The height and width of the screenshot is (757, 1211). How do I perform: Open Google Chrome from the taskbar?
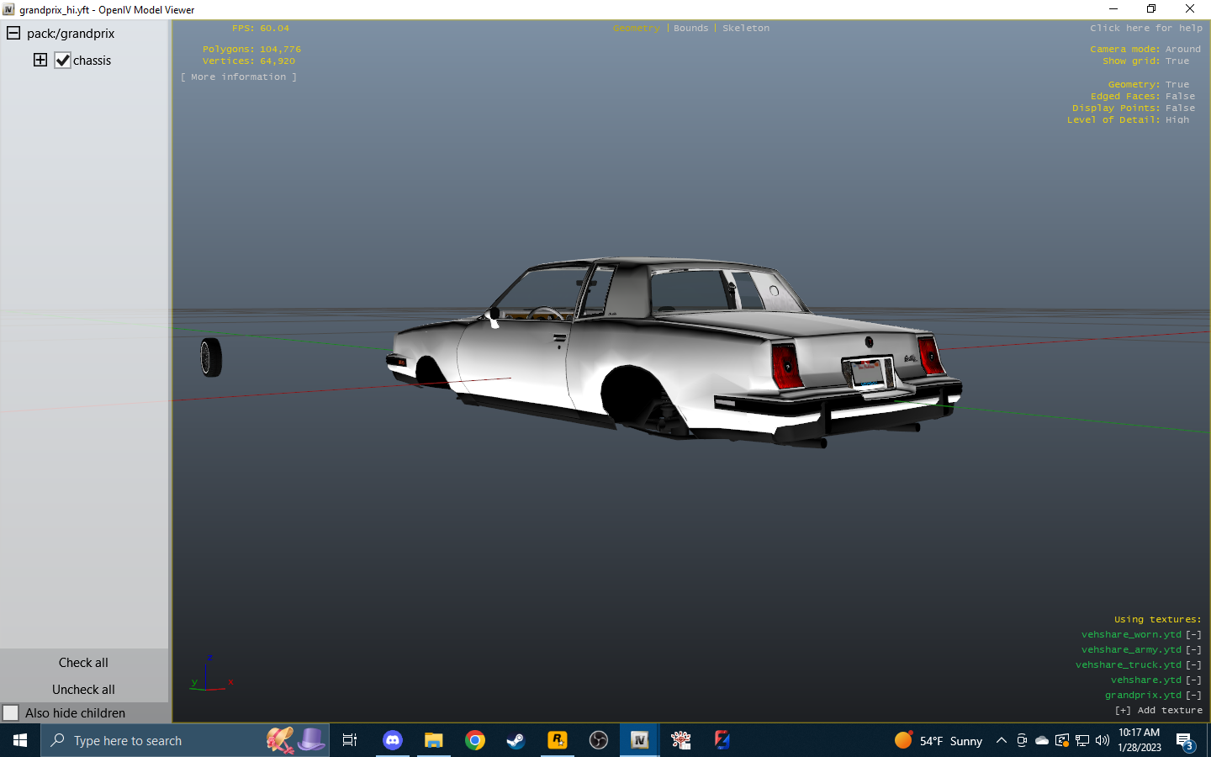[x=475, y=740]
